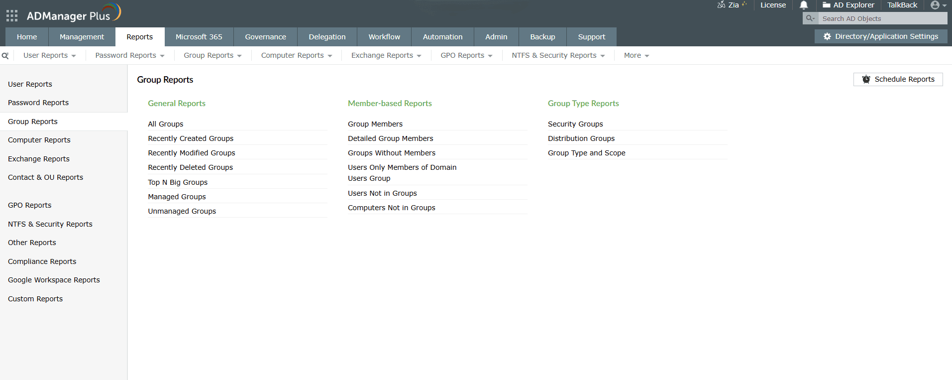Open Recently Deleted Groups report
Image resolution: width=952 pixels, height=380 pixels.
point(191,167)
